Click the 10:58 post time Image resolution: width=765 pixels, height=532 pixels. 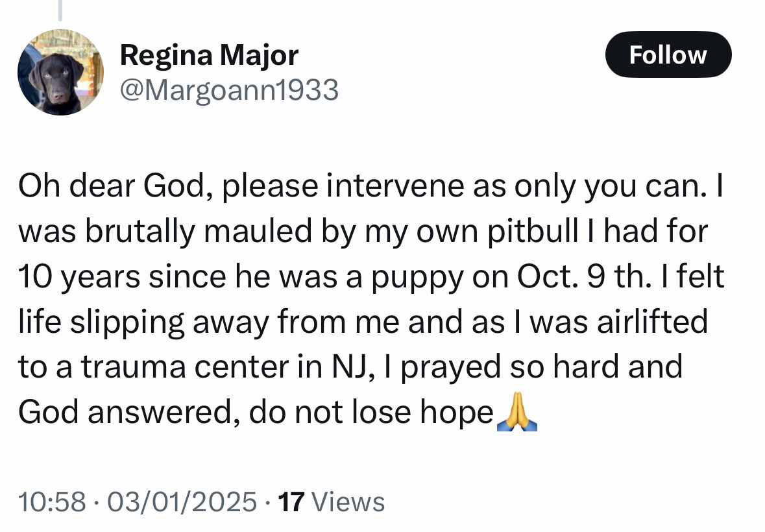[x=52, y=502]
